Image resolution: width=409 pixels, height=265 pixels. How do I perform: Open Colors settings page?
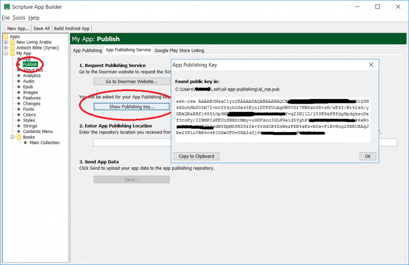29,114
